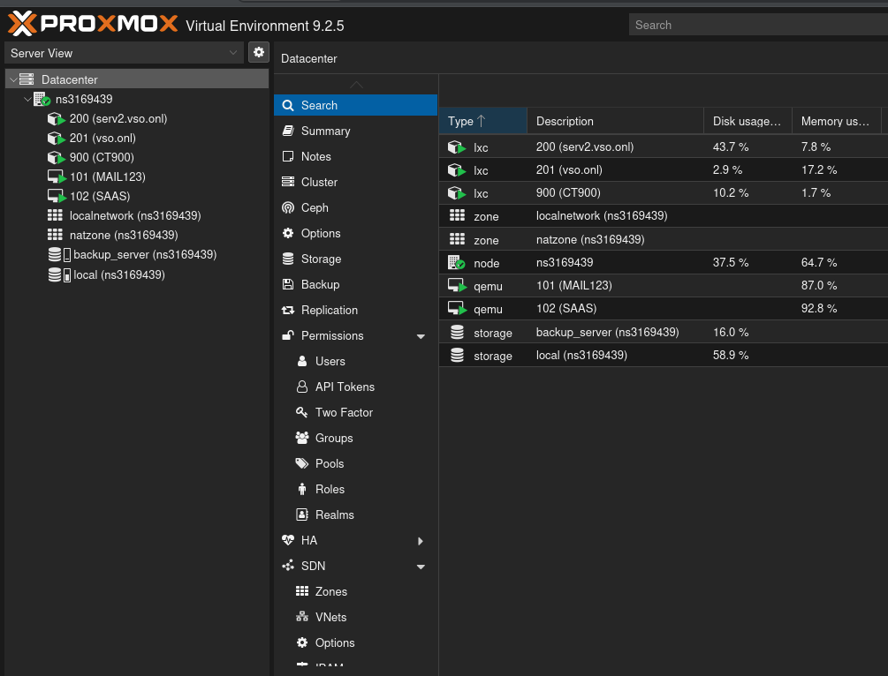Expand the HA submenu arrow

coord(421,541)
